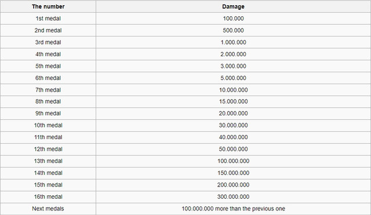Click the damage value 10.000.000

click(233, 90)
